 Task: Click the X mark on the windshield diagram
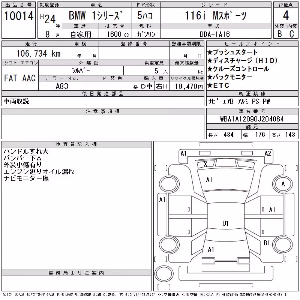pyautogui.click(x=205, y=164)
